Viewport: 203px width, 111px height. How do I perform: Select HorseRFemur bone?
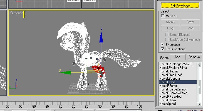[178, 86]
